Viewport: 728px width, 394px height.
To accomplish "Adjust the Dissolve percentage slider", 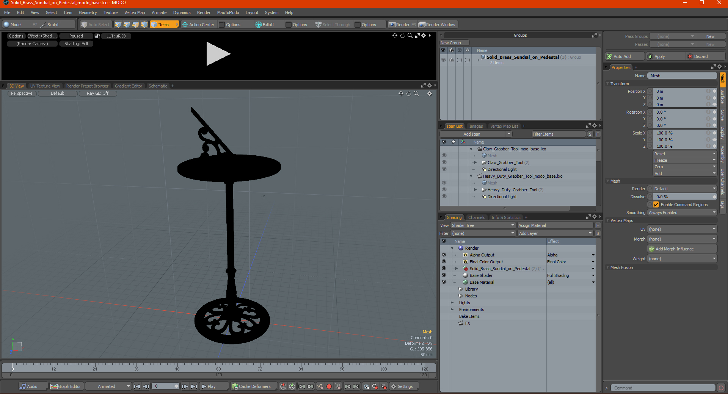I will (x=682, y=197).
